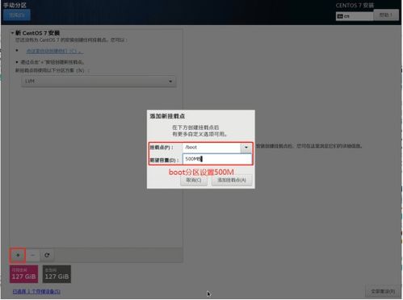Click the 添加新挂载点 dialog title

click(x=167, y=116)
